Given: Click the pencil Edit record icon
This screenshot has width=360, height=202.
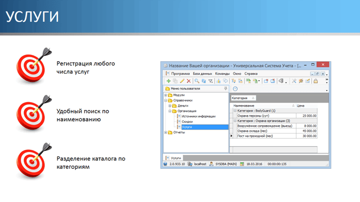Looking at the screenshot, I should (x=182, y=81).
